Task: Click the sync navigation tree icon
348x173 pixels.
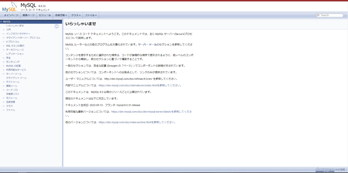Action: 57,26
